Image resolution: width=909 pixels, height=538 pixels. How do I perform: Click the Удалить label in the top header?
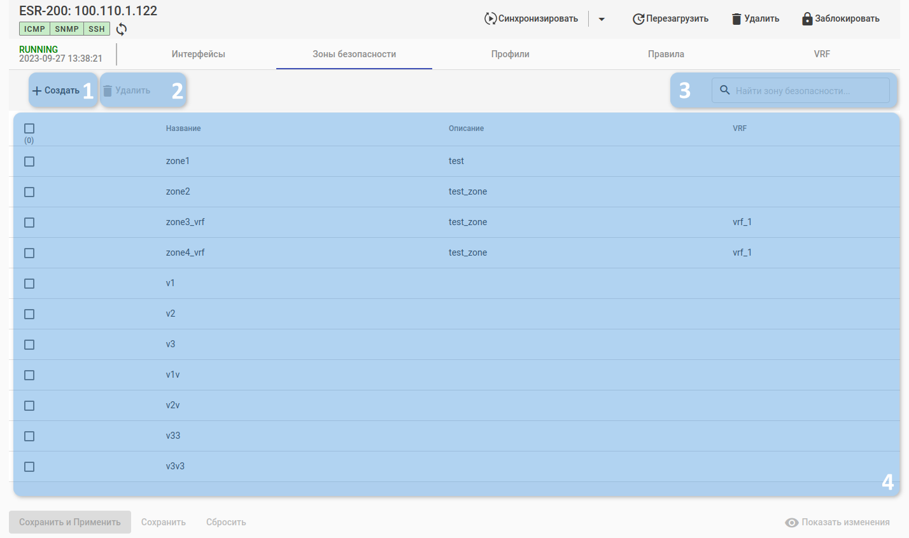coord(762,19)
